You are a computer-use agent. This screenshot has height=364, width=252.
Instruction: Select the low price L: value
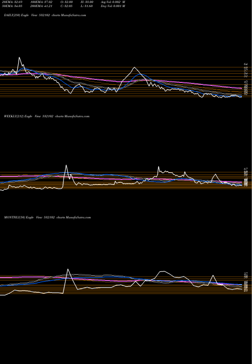click(86, 6)
